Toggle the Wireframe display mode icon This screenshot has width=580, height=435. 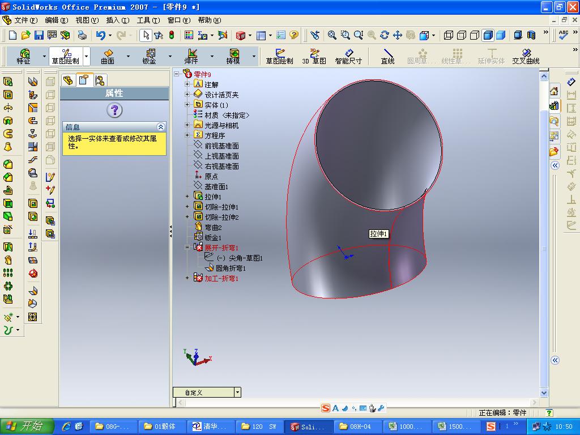tap(449, 35)
